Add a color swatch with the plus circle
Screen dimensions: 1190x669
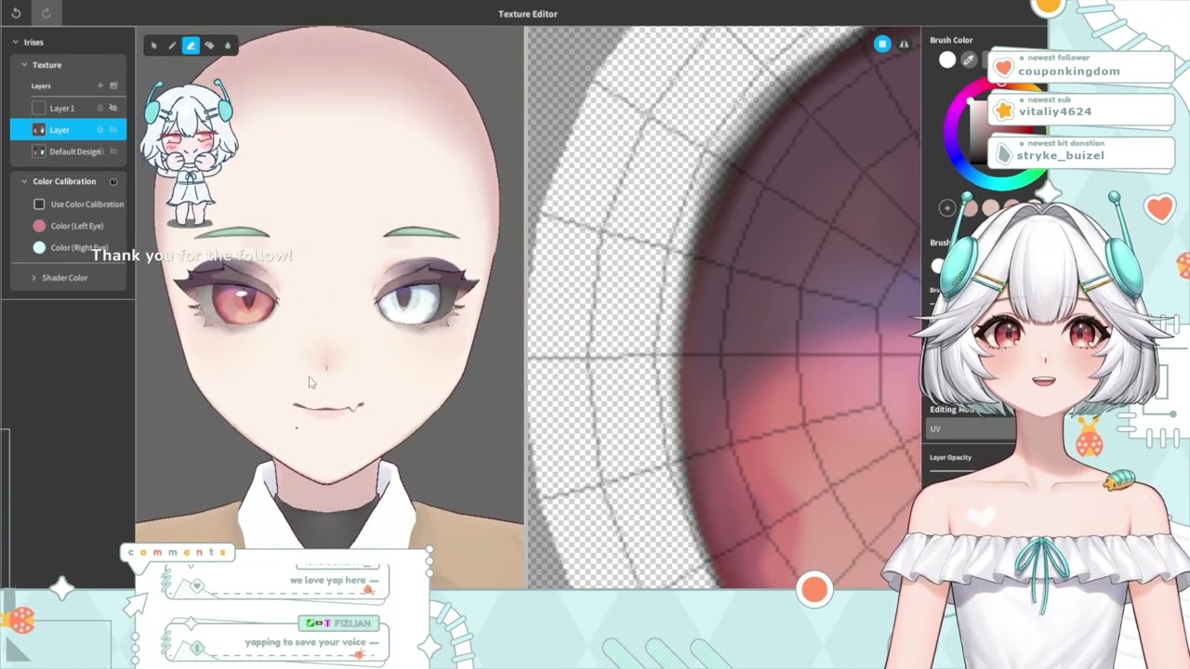(947, 208)
